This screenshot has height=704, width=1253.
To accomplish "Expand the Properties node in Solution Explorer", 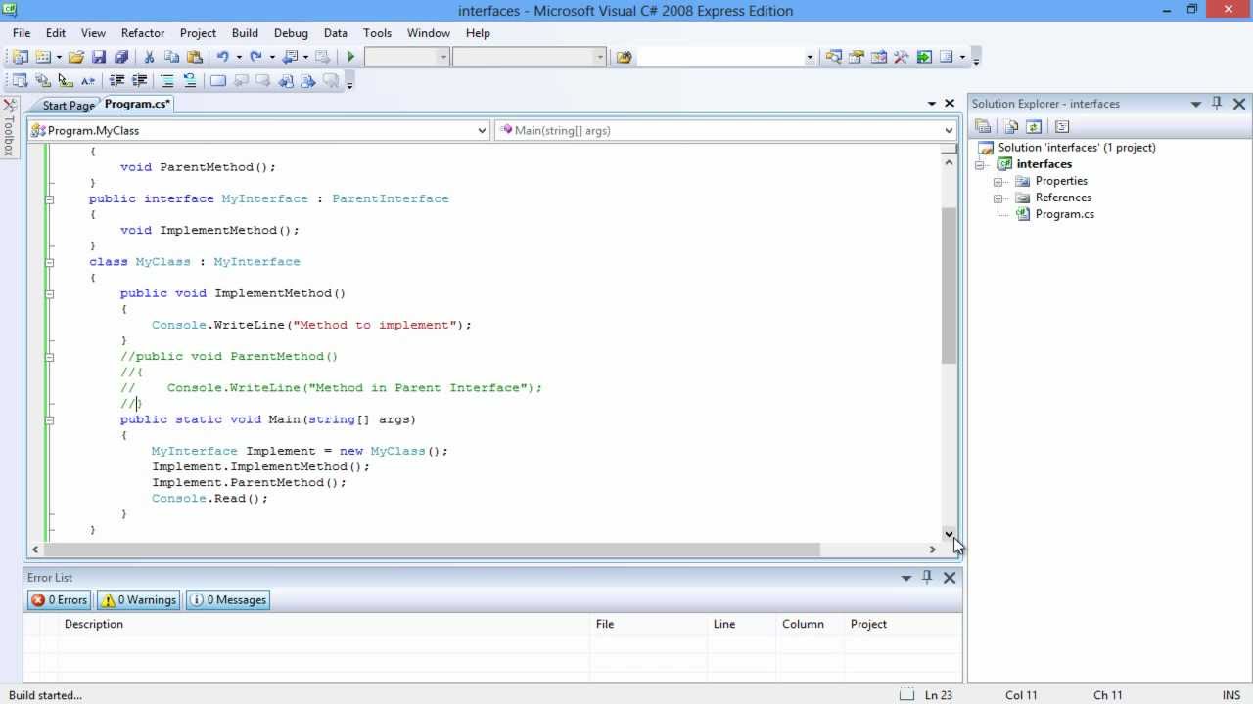I will [x=998, y=181].
